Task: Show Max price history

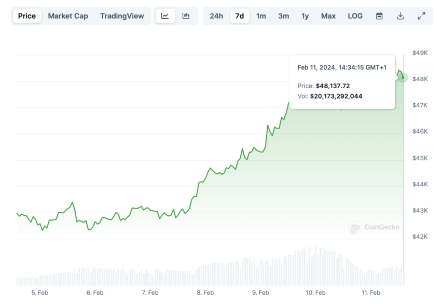Action: coord(328,16)
